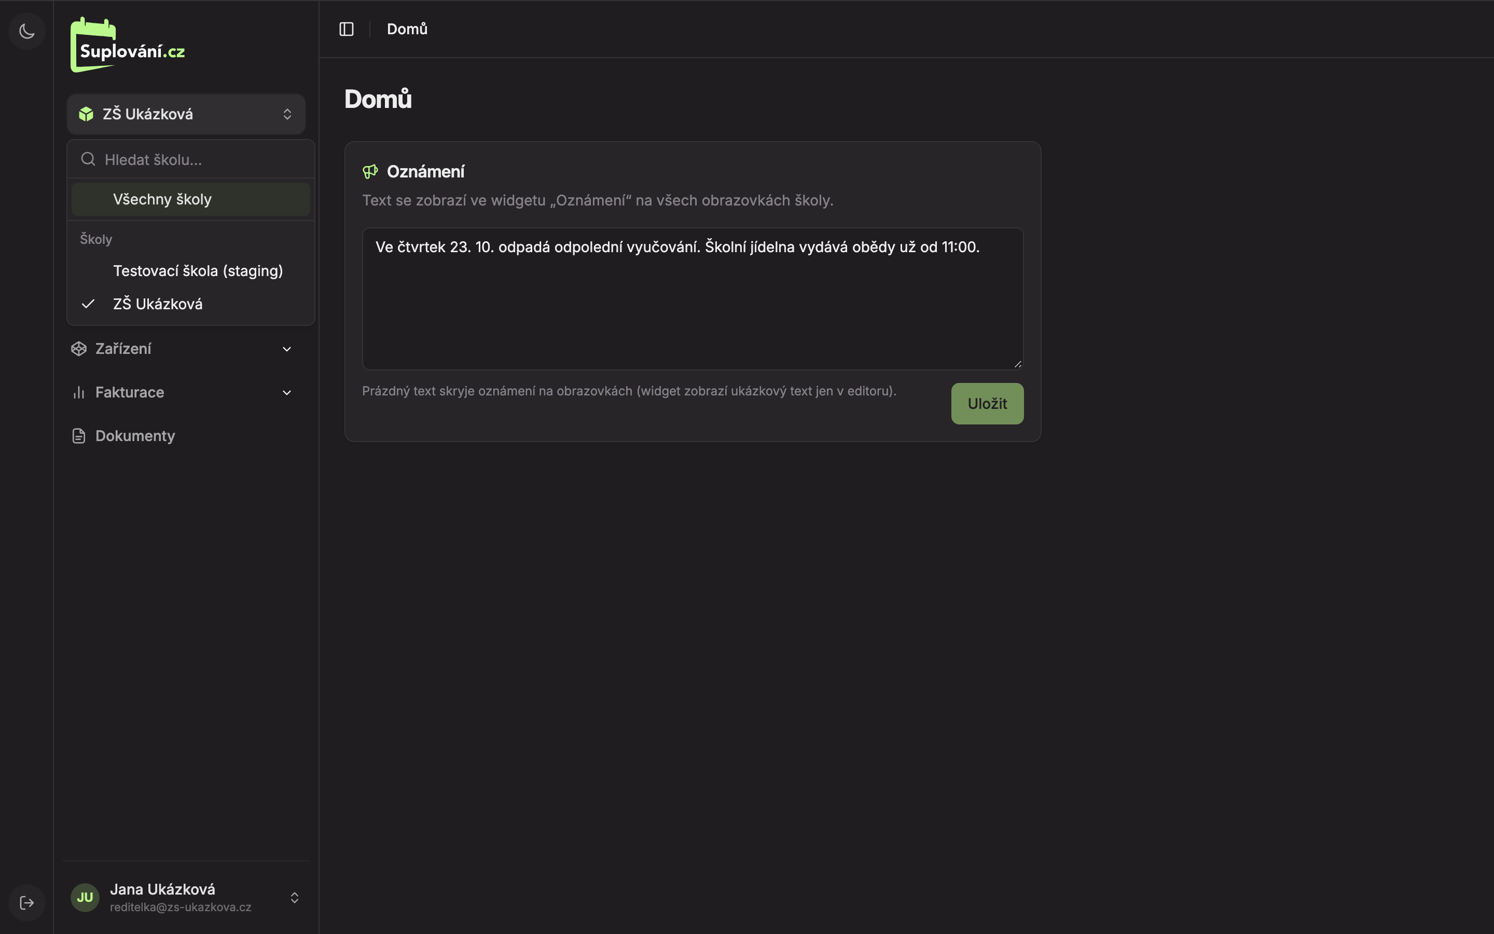This screenshot has width=1494, height=934.
Task: Save announcement with Uložit button
Action: pos(987,403)
